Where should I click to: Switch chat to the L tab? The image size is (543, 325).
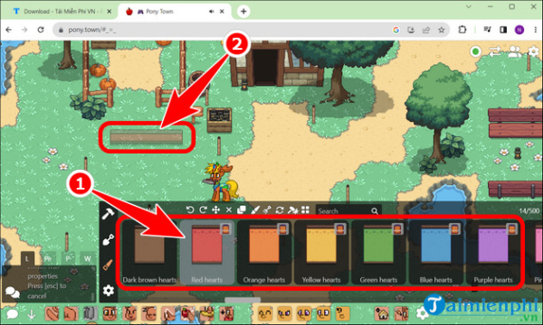[x=27, y=258]
